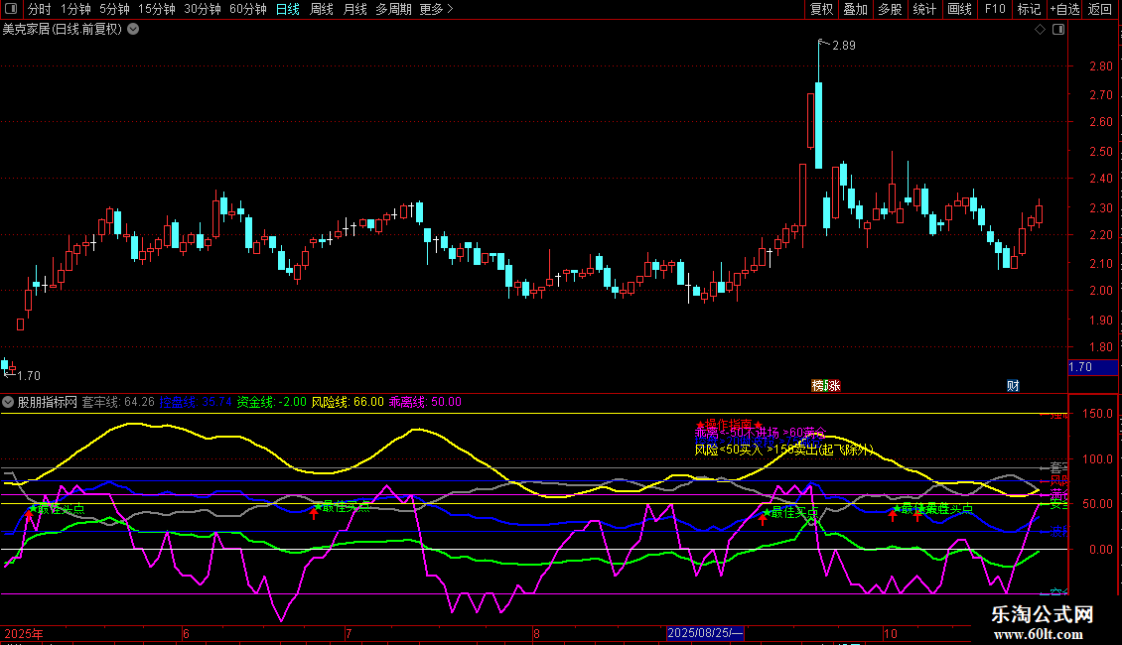Click +自选 to add to watchlist
This screenshot has height=645, width=1122.
[1063, 10]
